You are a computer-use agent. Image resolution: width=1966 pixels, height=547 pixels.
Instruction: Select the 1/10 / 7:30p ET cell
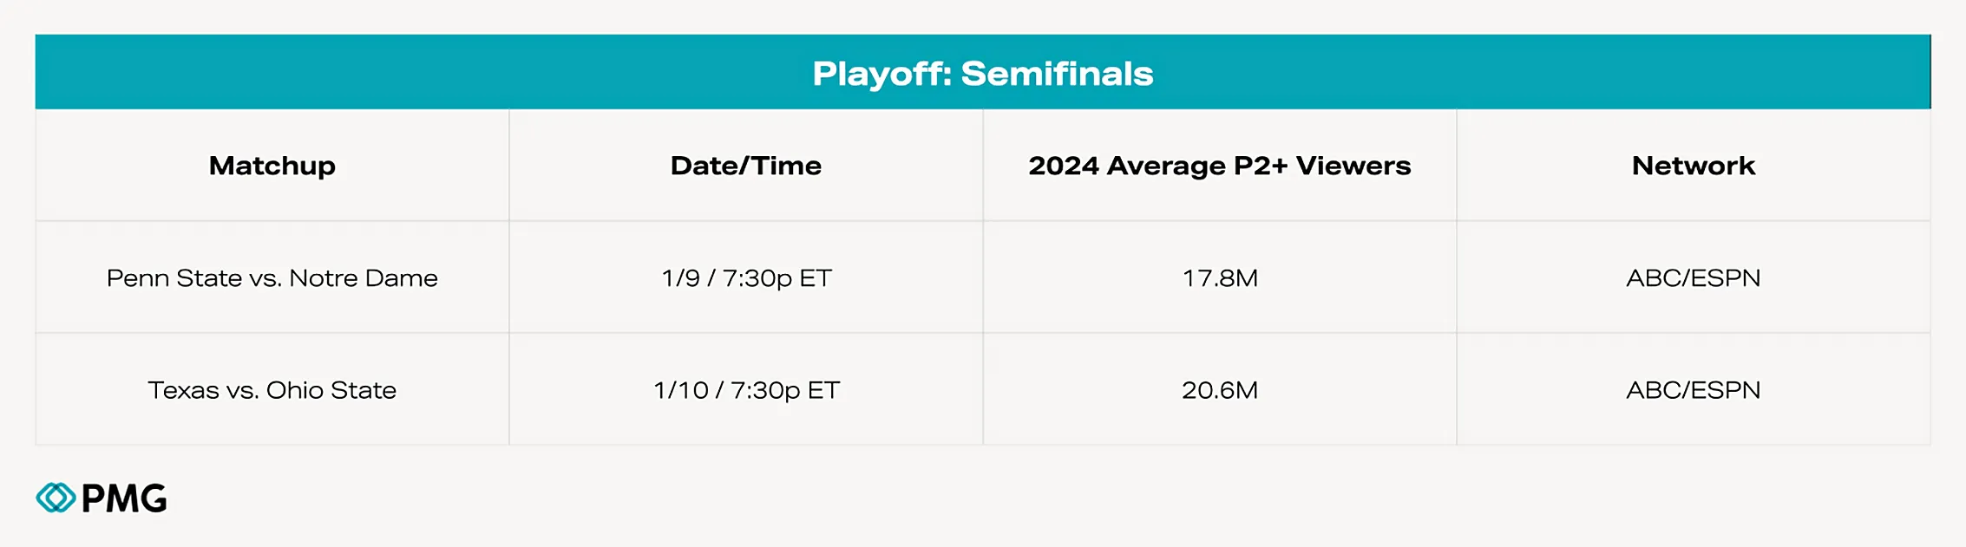[x=746, y=390]
